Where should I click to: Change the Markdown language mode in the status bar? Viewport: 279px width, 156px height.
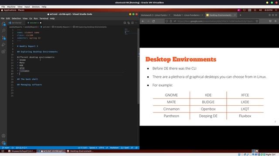point(114,148)
